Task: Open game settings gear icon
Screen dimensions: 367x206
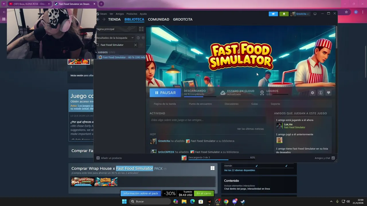Action: (x=313, y=93)
